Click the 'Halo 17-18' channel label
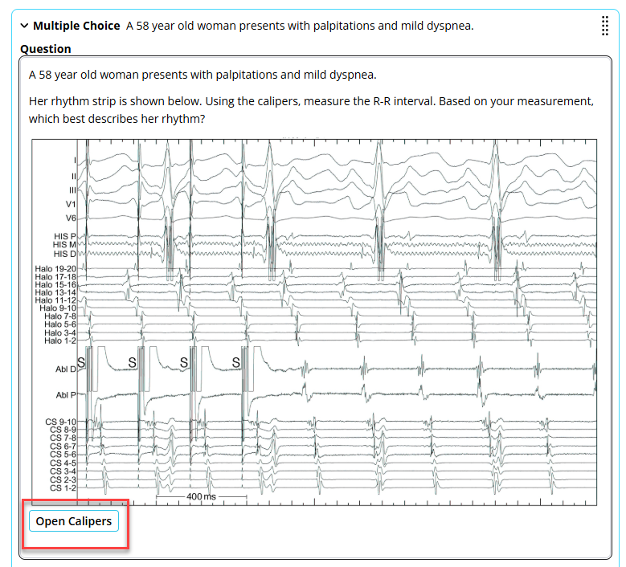Viewport: 626px width, 567px height. [55, 277]
